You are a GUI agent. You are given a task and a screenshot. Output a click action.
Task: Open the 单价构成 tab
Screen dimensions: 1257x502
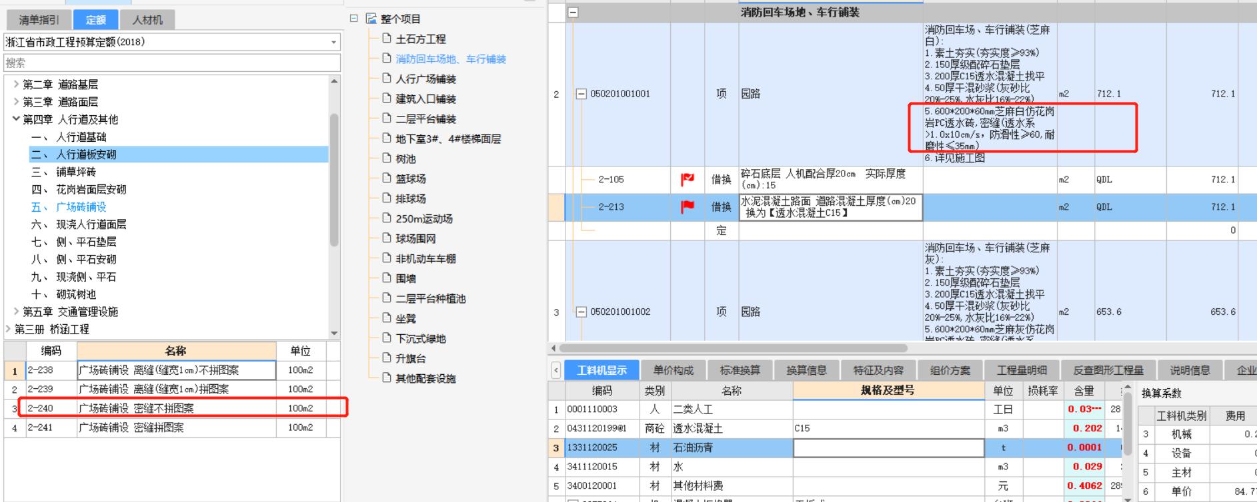point(674,370)
